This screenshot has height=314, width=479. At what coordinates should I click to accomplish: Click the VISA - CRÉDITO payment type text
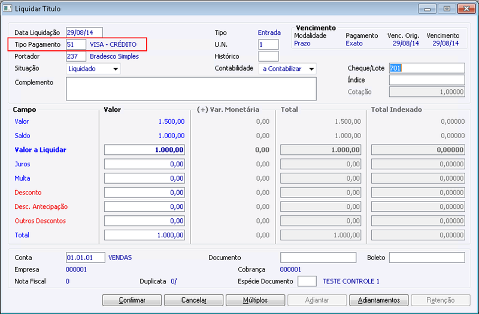pyautogui.click(x=113, y=44)
